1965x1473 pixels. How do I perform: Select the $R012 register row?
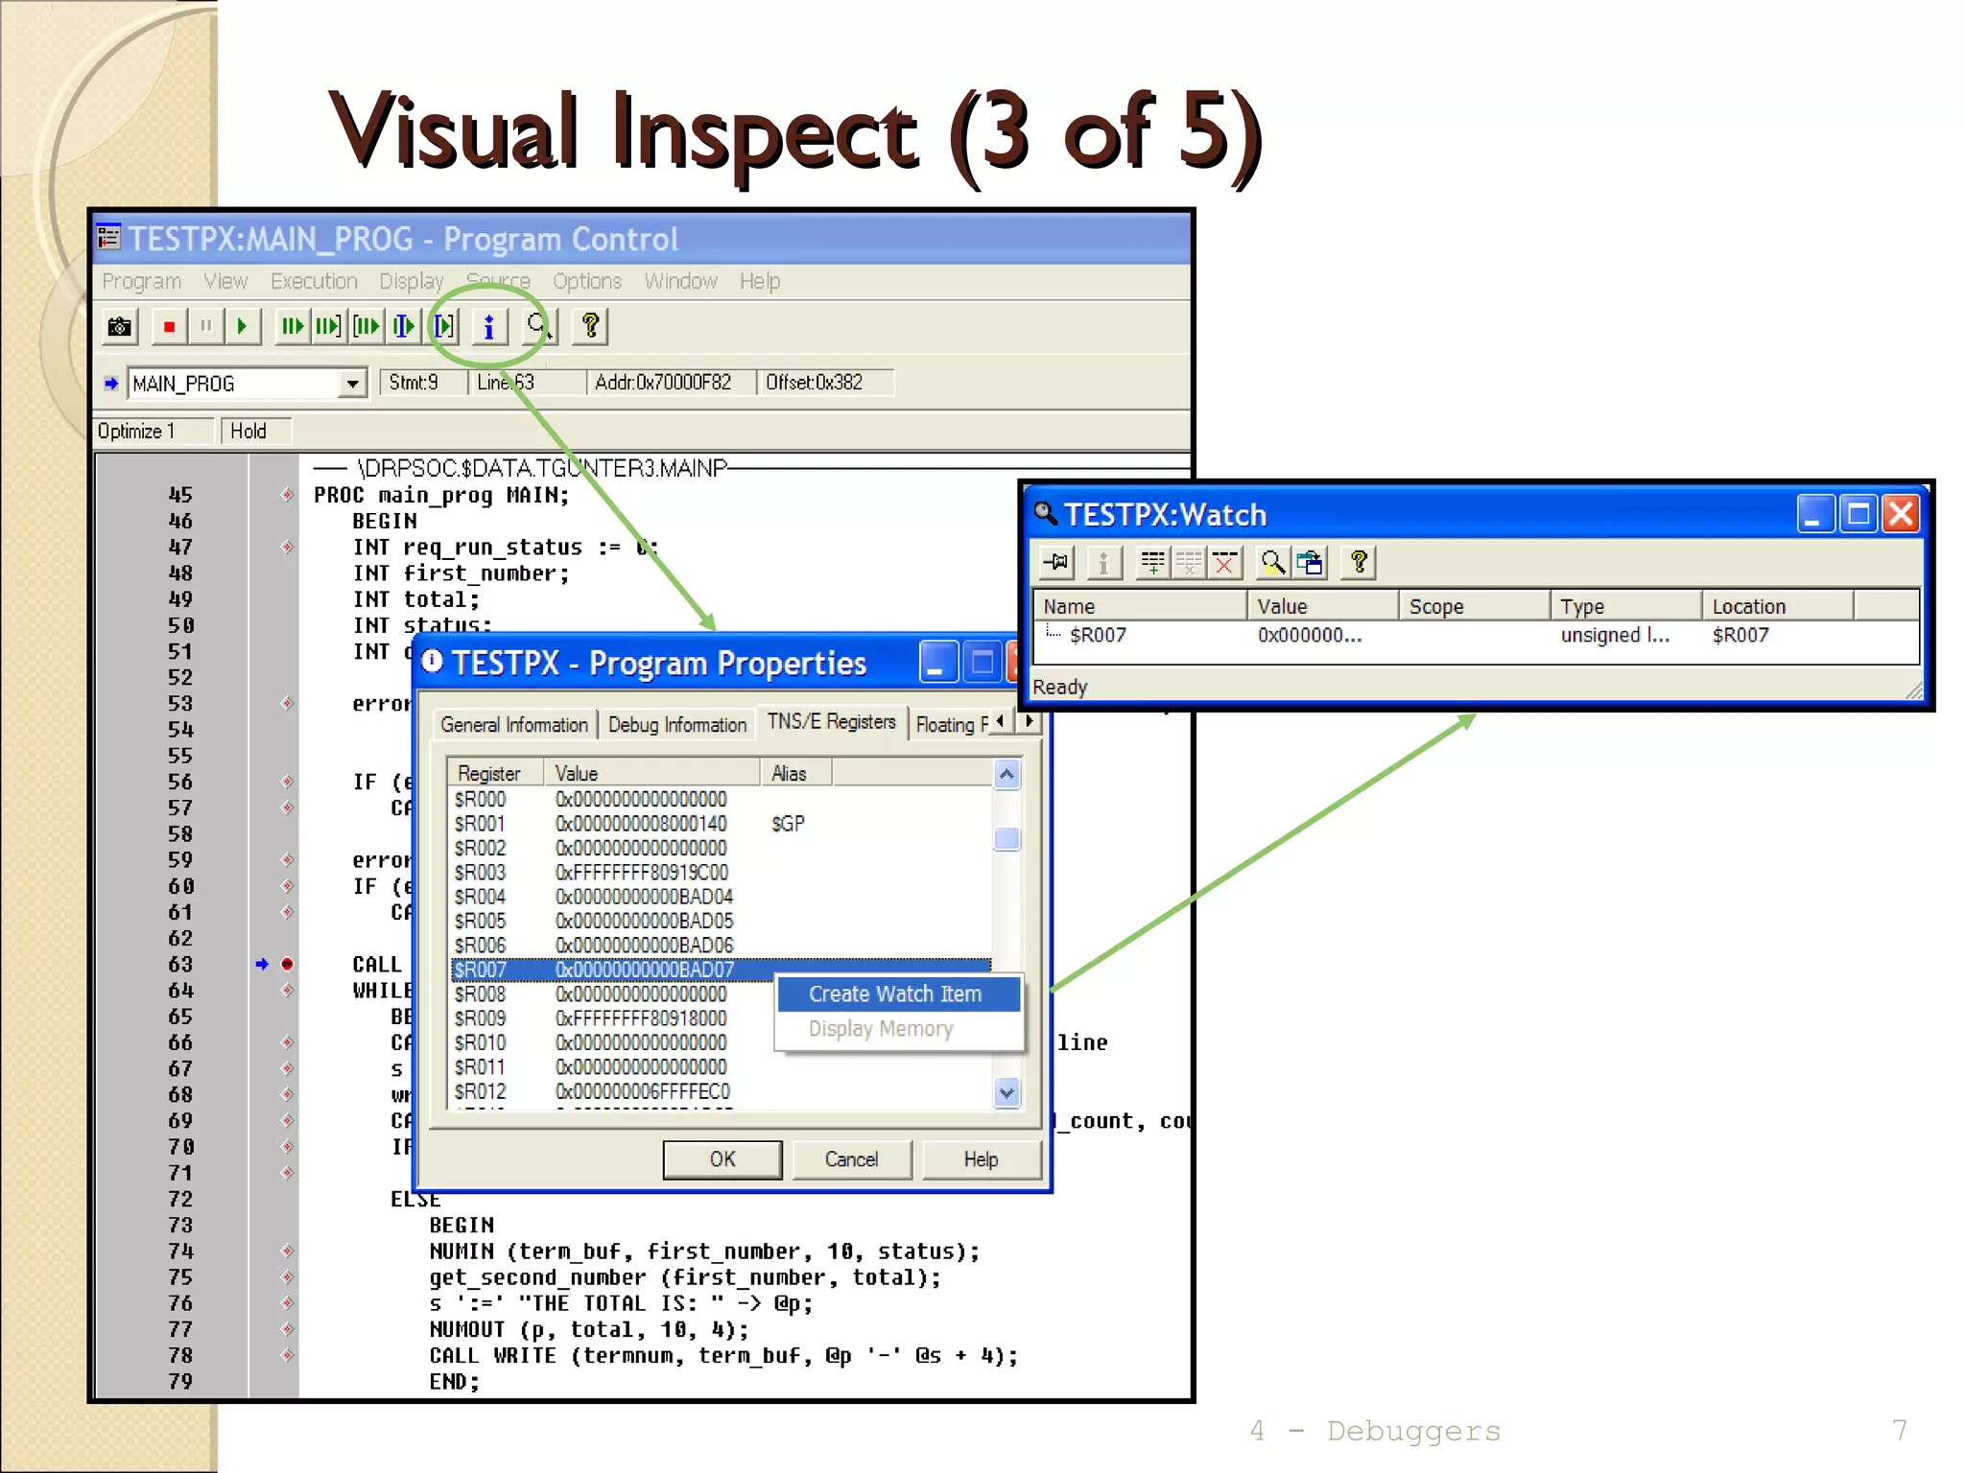tap(721, 1091)
